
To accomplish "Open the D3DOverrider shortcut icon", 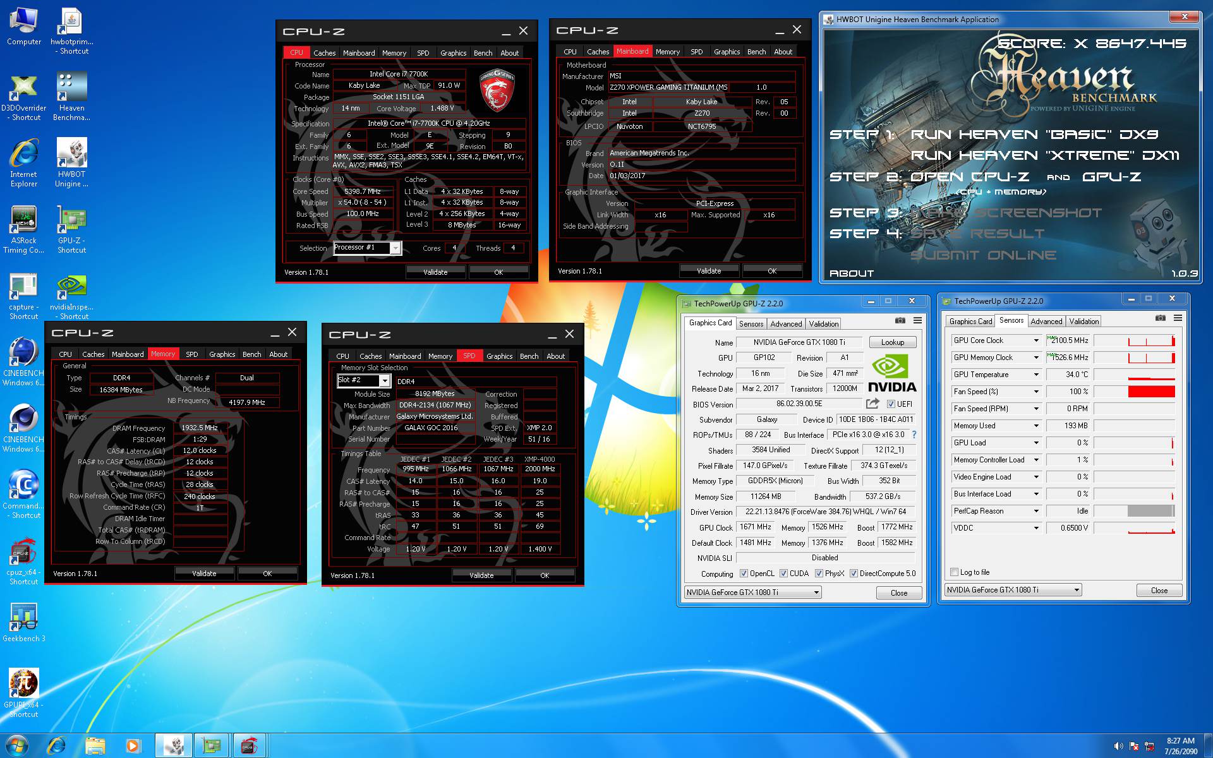I will coord(24,98).
